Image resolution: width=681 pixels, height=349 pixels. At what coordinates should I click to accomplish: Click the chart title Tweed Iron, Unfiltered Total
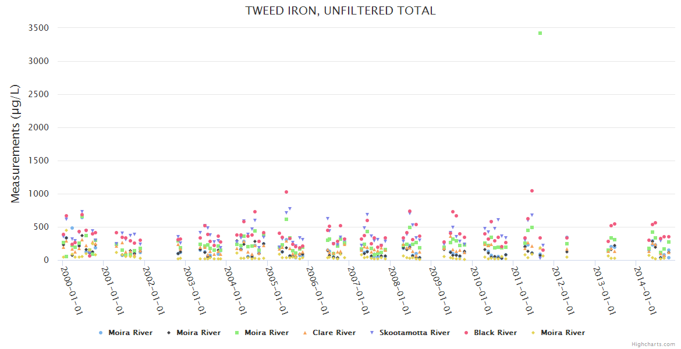340,10
